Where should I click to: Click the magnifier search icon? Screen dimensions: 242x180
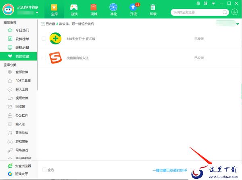225,12
